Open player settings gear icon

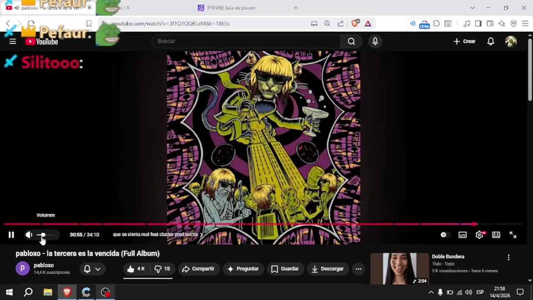[x=479, y=235]
